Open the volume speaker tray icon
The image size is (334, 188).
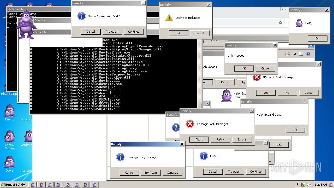(309, 185)
